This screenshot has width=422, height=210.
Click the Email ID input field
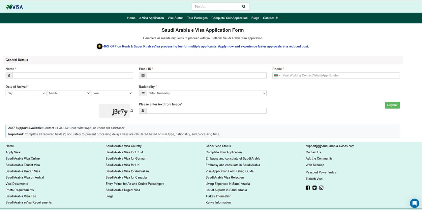tap(206, 75)
